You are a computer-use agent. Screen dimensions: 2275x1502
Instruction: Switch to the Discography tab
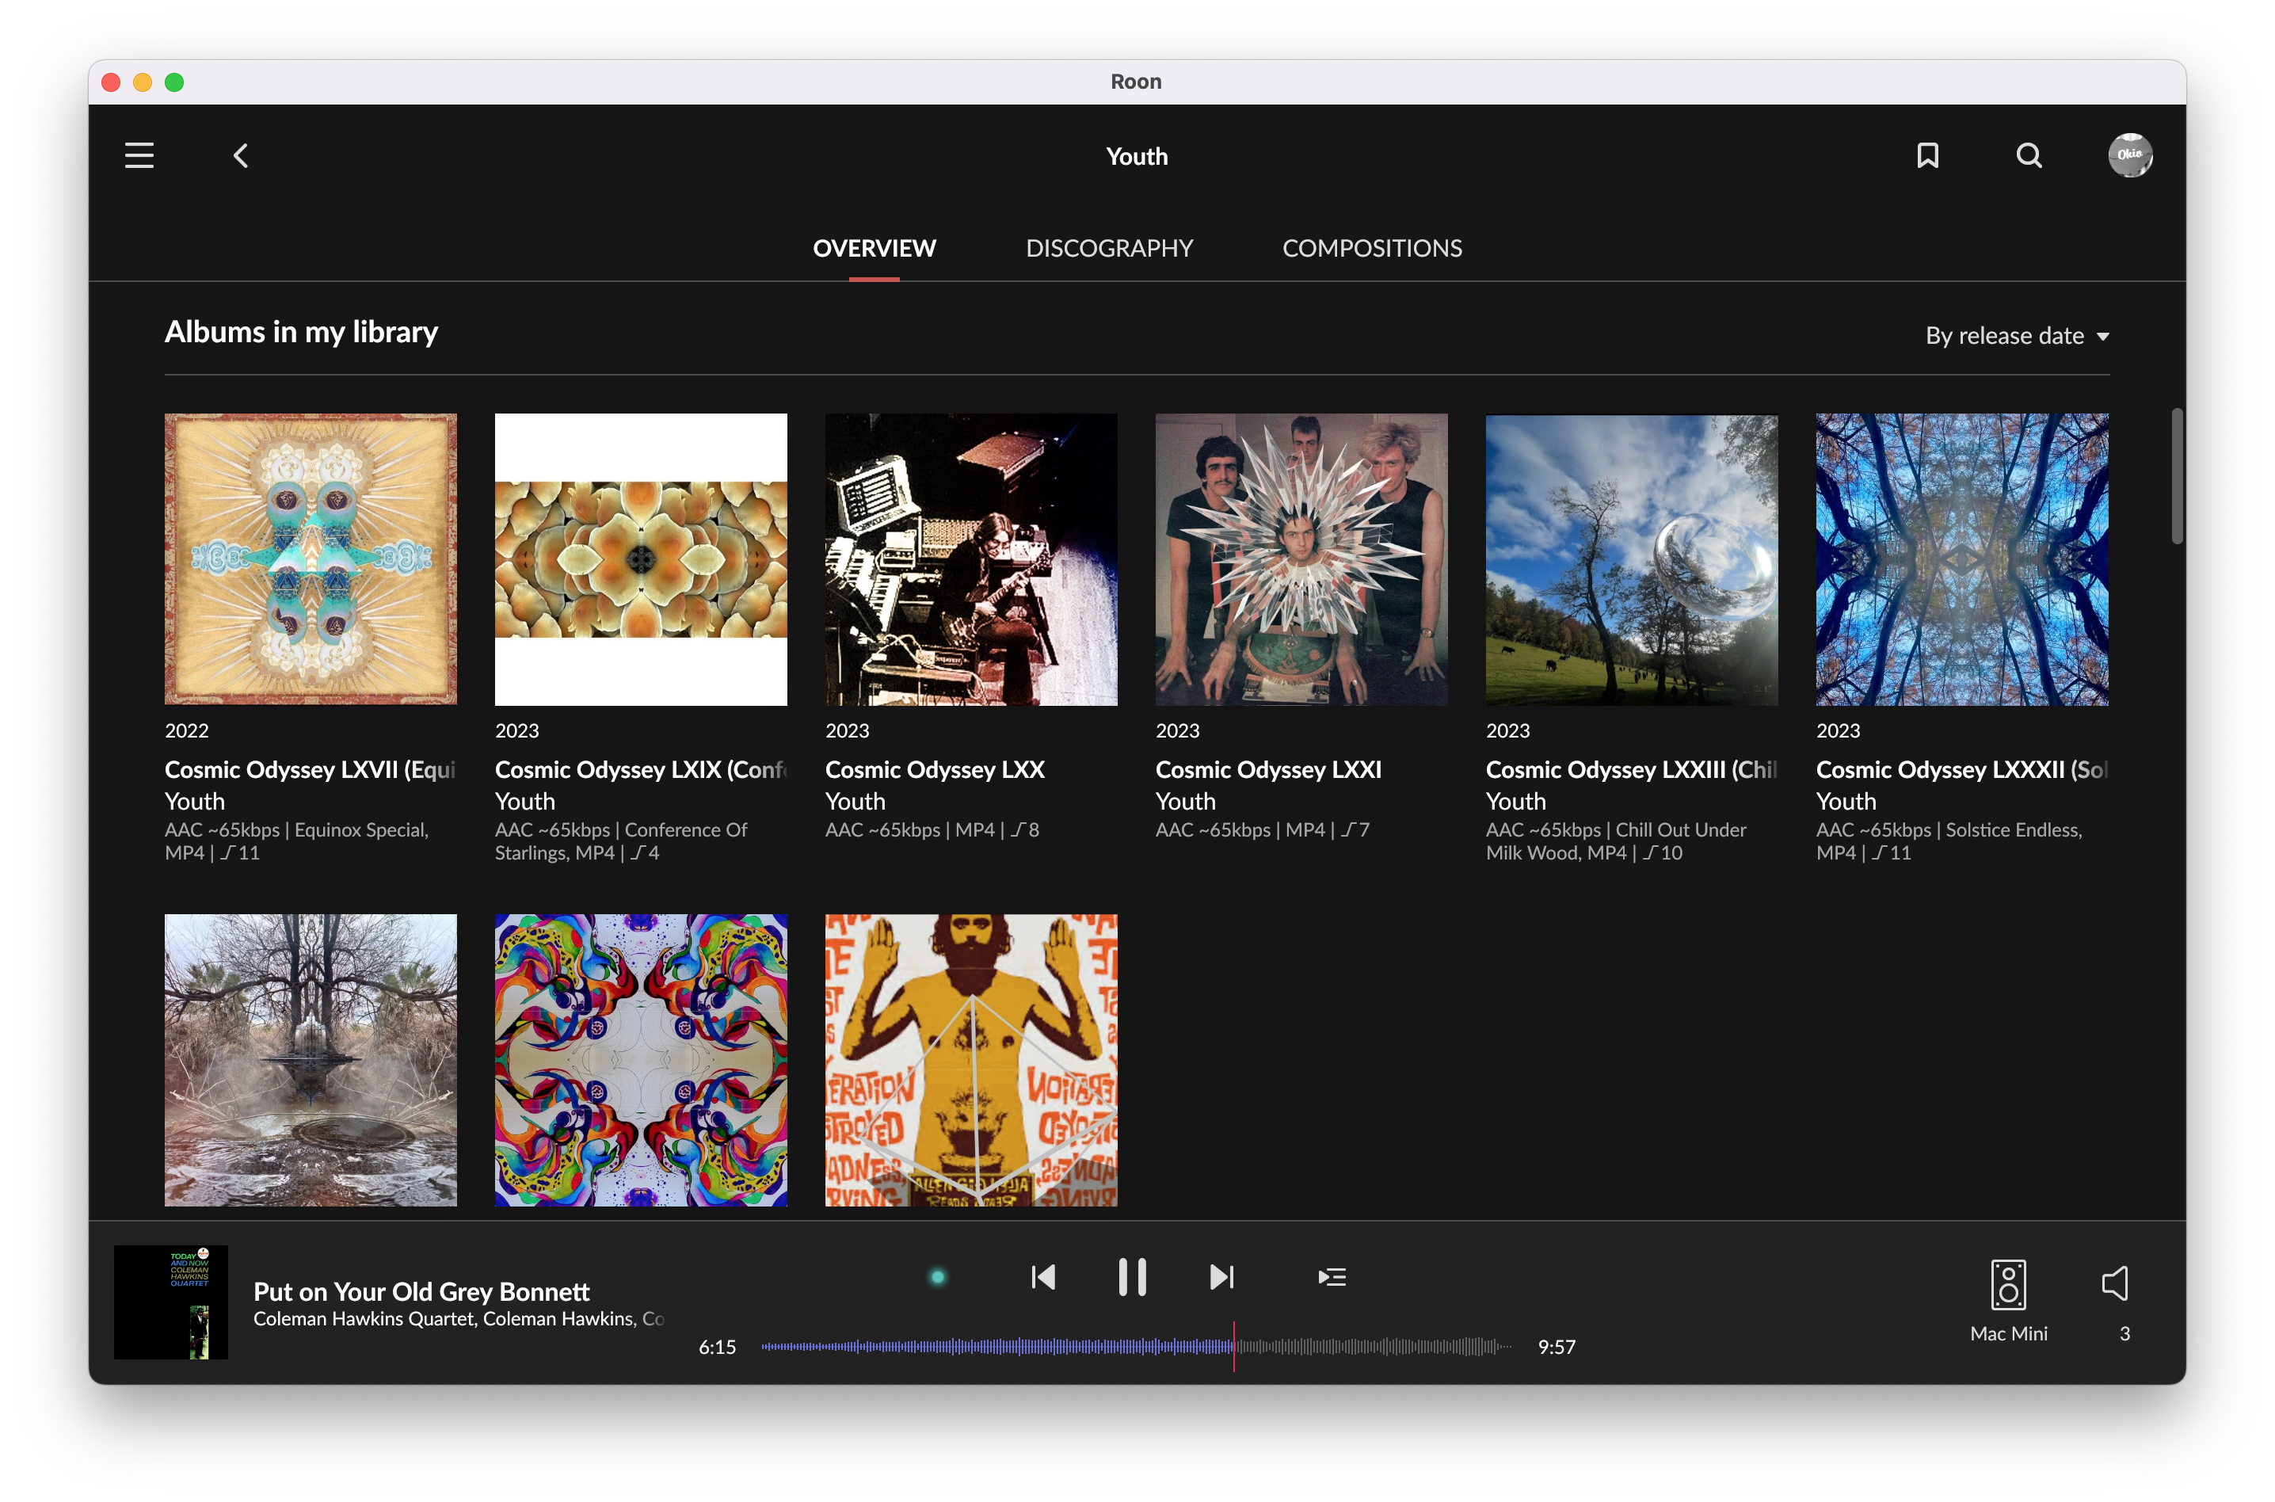click(x=1109, y=248)
